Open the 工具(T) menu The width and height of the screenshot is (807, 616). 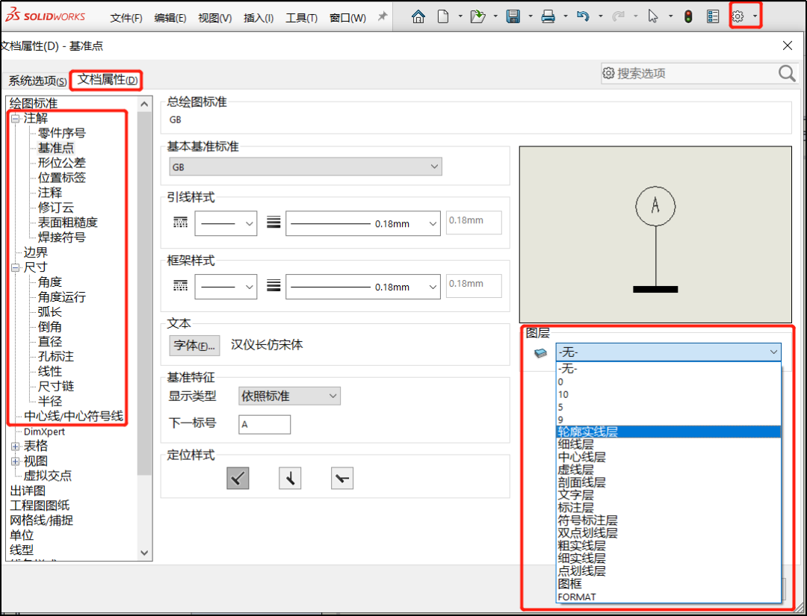[x=301, y=18]
